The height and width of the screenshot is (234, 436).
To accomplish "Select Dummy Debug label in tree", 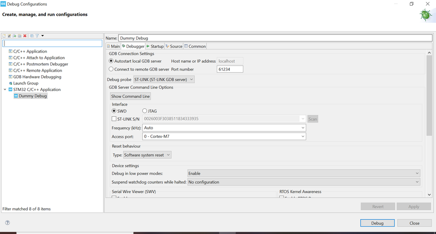I will (33, 96).
